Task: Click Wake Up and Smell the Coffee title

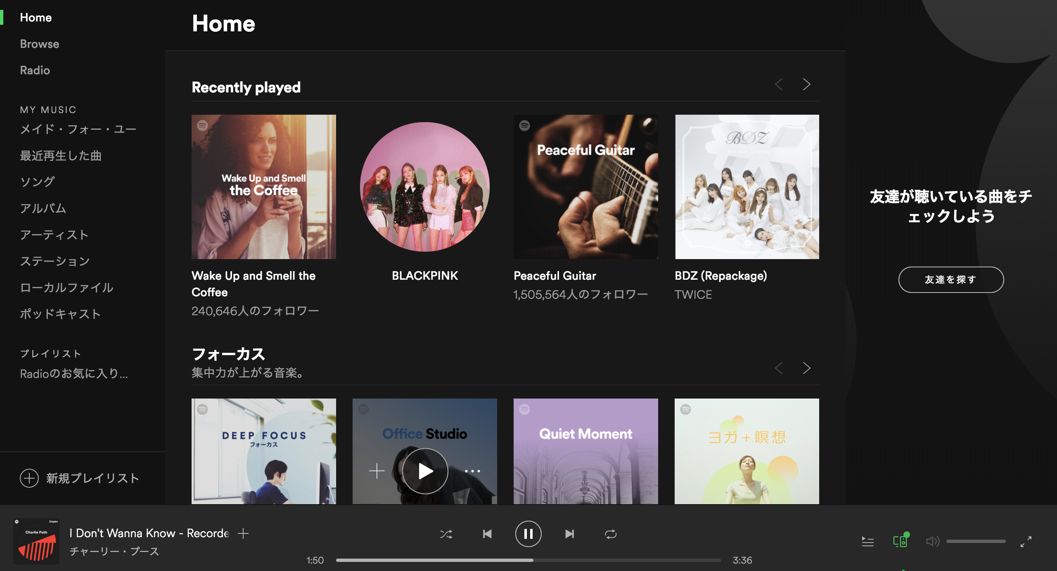Action: point(254,284)
